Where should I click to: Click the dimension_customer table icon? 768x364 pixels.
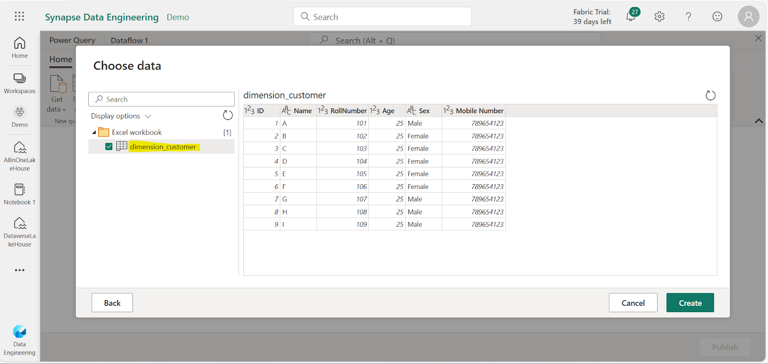click(x=121, y=146)
